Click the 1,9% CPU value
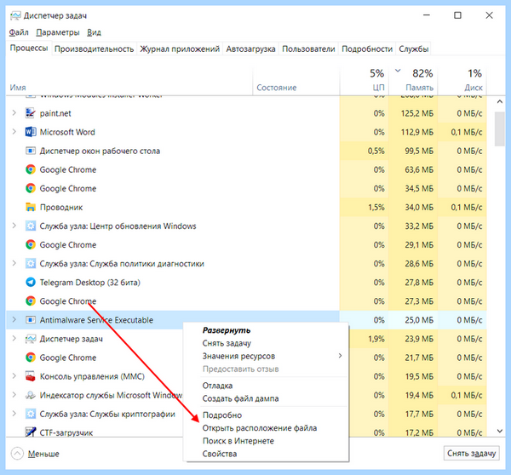Image resolution: width=511 pixels, height=475 pixels. [x=376, y=339]
